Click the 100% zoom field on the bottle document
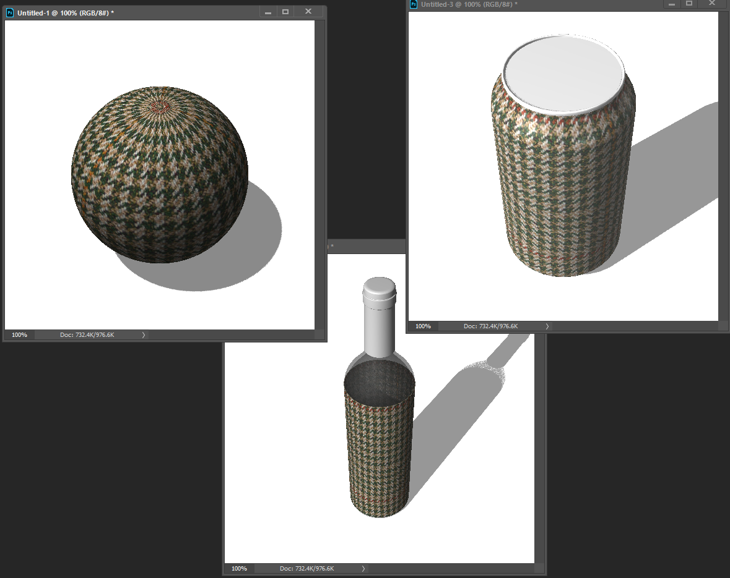 pyautogui.click(x=239, y=568)
